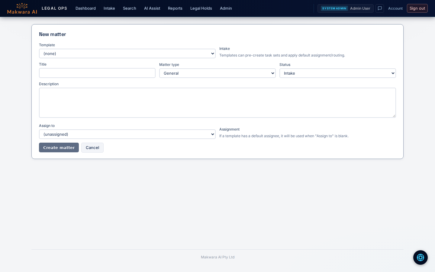Navigate to Search in the top bar
The image size is (435, 272).
point(129,8)
